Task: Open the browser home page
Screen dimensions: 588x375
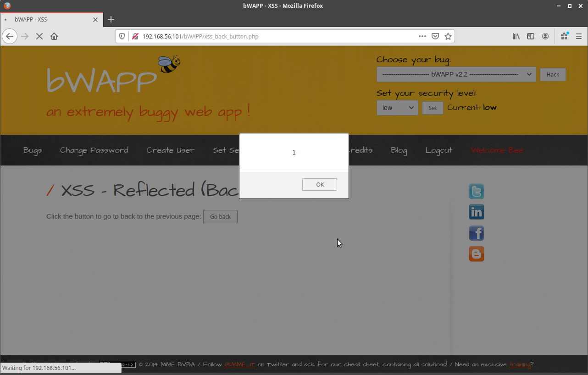Action: (x=54, y=36)
